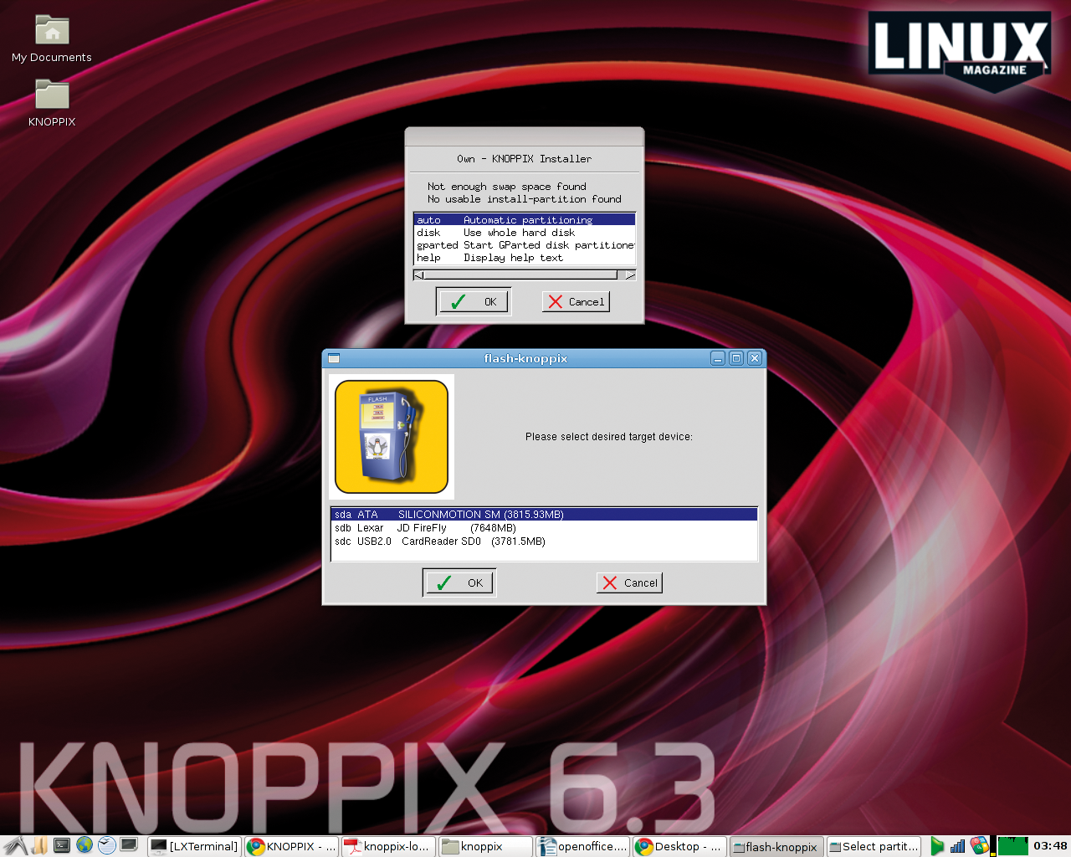Viewport: 1071px width, 857px height.
Task: Open the flash-knoppix window menu icon
Action: [x=334, y=358]
